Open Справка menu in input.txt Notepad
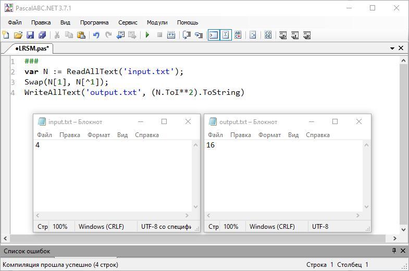This screenshot has width=409, height=271. [146, 135]
